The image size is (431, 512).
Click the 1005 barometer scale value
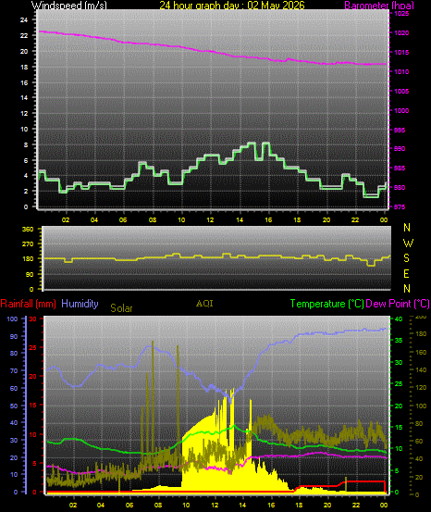(401, 91)
